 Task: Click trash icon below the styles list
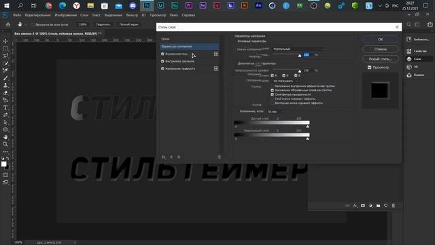[219, 157]
